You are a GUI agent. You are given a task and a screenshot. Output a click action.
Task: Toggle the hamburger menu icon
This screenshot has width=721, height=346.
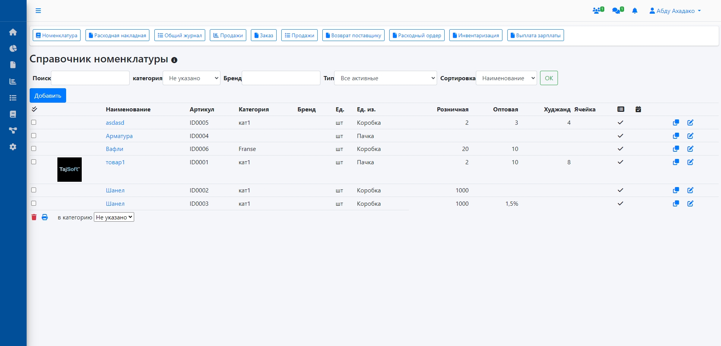point(38,11)
